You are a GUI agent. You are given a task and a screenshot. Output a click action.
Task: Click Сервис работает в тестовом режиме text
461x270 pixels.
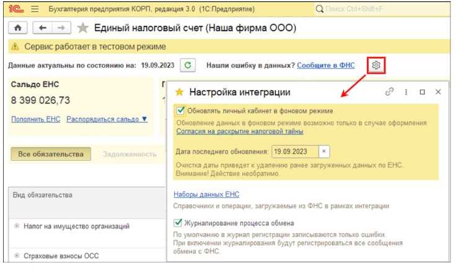(95, 47)
